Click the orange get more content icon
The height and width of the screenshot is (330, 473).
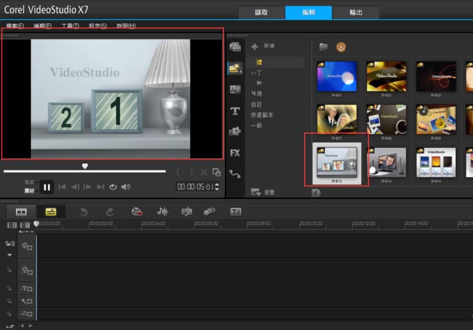point(341,47)
